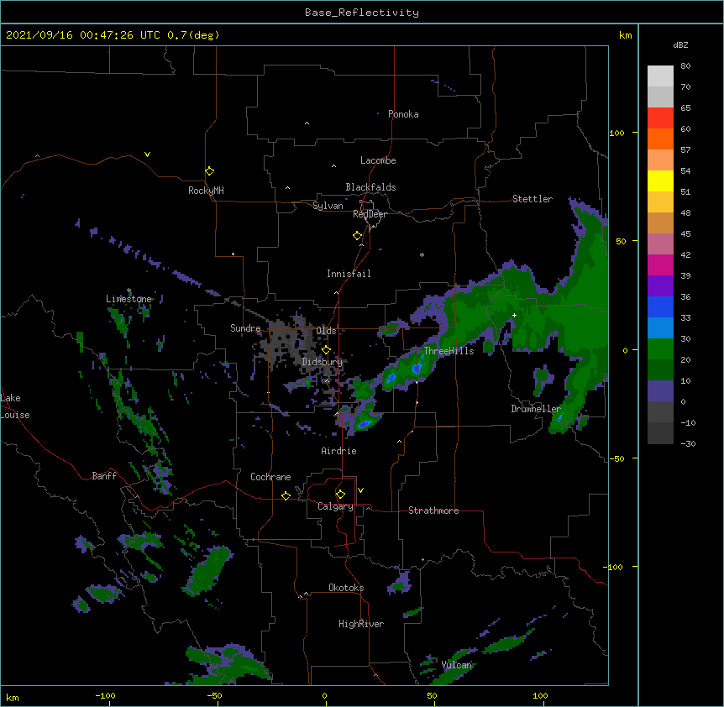Click the dBZ legend heading
Viewport: 724px width, 707px height.
pyautogui.click(x=680, y=45)
